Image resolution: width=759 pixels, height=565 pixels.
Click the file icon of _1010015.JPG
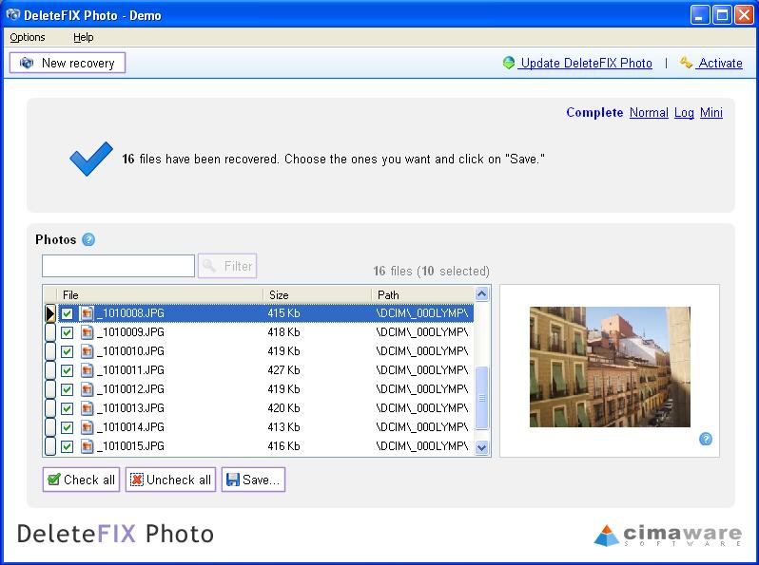pos(87,446)
